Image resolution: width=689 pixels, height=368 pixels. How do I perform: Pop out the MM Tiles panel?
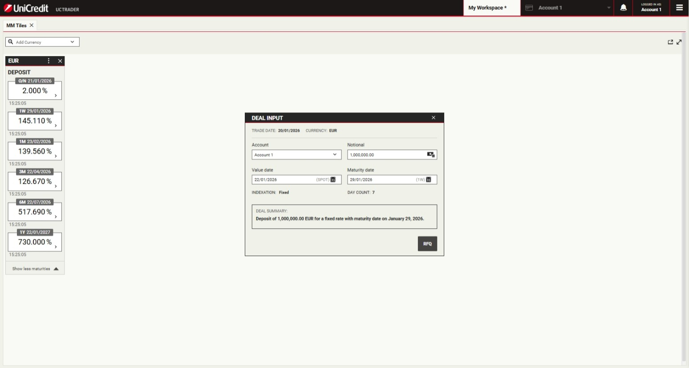tap(670, 42)
